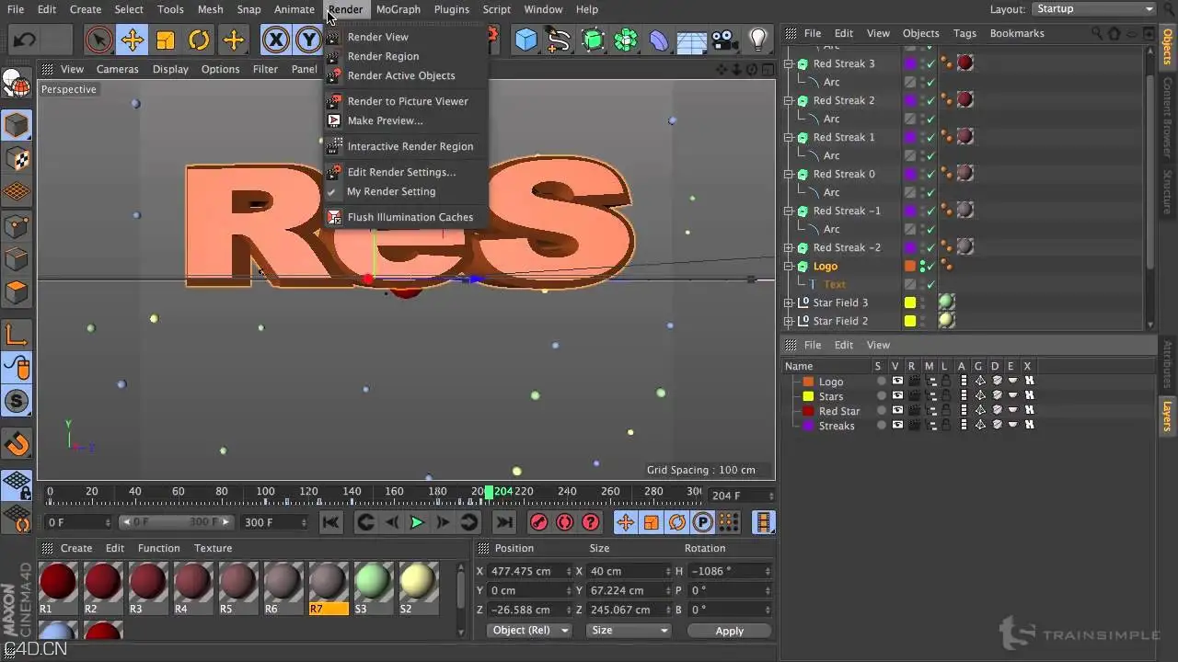Toggle Position keyframe recording icon
This screenshot has height=662, width=1178.
625,522
